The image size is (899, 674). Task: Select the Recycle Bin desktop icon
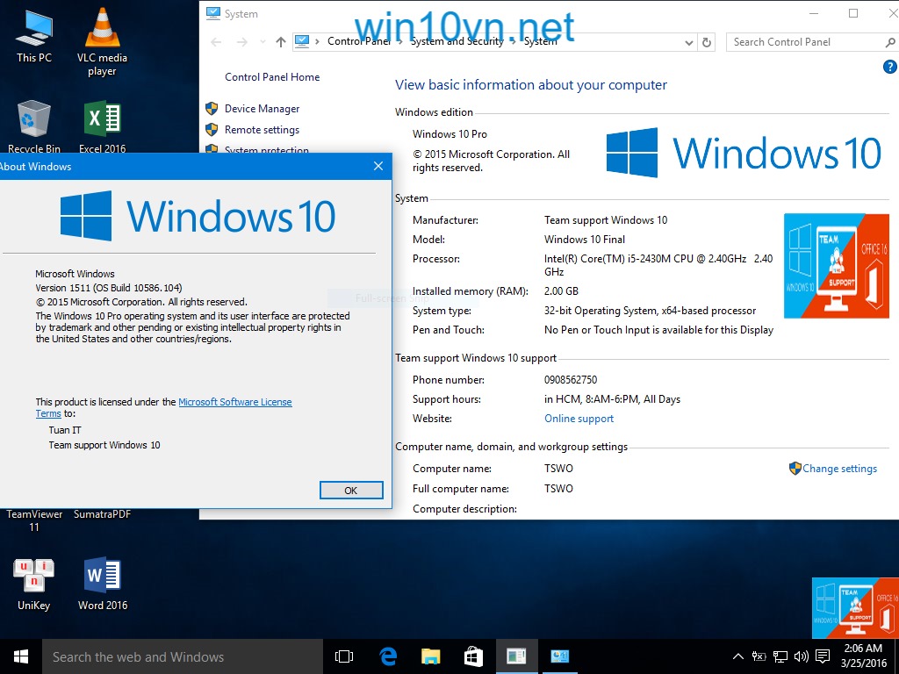[34, 126]
